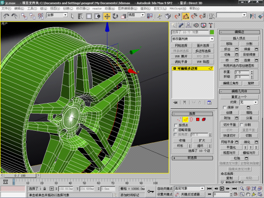Enable the 按顶点 checkbox
Image resolution: width=264 pixels, height=198 pixels.
(x=176, y=125)
